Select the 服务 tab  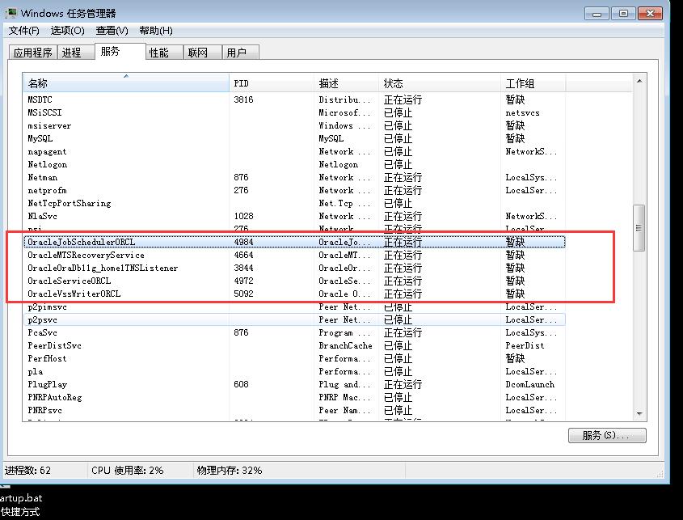pos(120,52)
